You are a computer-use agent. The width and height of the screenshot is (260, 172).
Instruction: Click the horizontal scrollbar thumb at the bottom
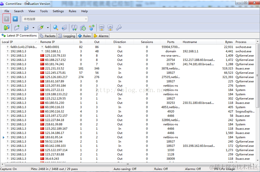tap(128, 164)
